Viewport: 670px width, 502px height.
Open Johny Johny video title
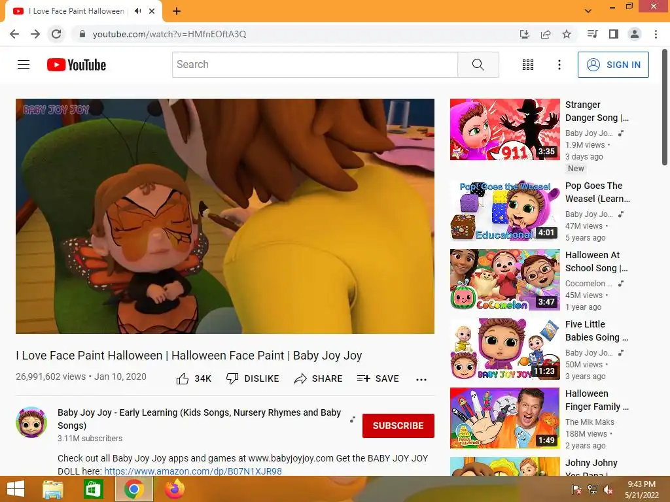click(591, 468)
